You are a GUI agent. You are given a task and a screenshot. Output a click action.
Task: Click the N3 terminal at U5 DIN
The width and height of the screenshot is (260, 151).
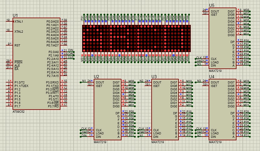(199, 64)
